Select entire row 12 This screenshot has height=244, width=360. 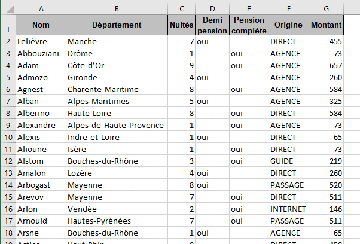(x=8, y=161)
